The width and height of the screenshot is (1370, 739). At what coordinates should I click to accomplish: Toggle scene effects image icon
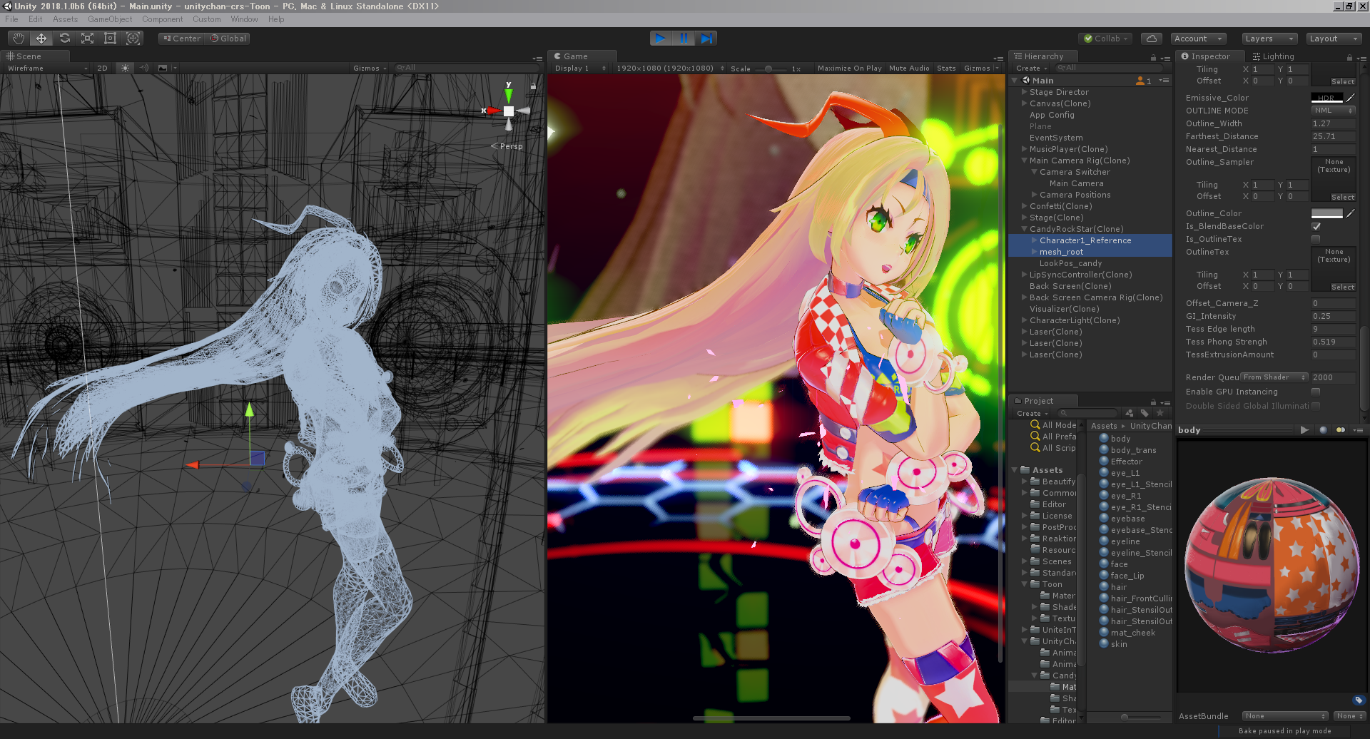(163, 68)
